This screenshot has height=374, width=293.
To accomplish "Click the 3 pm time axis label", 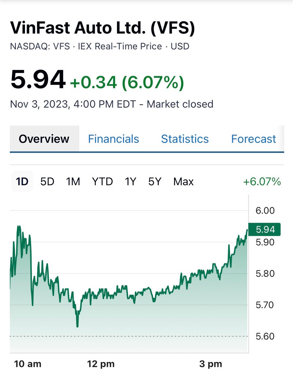I will [x=211, y=364].
